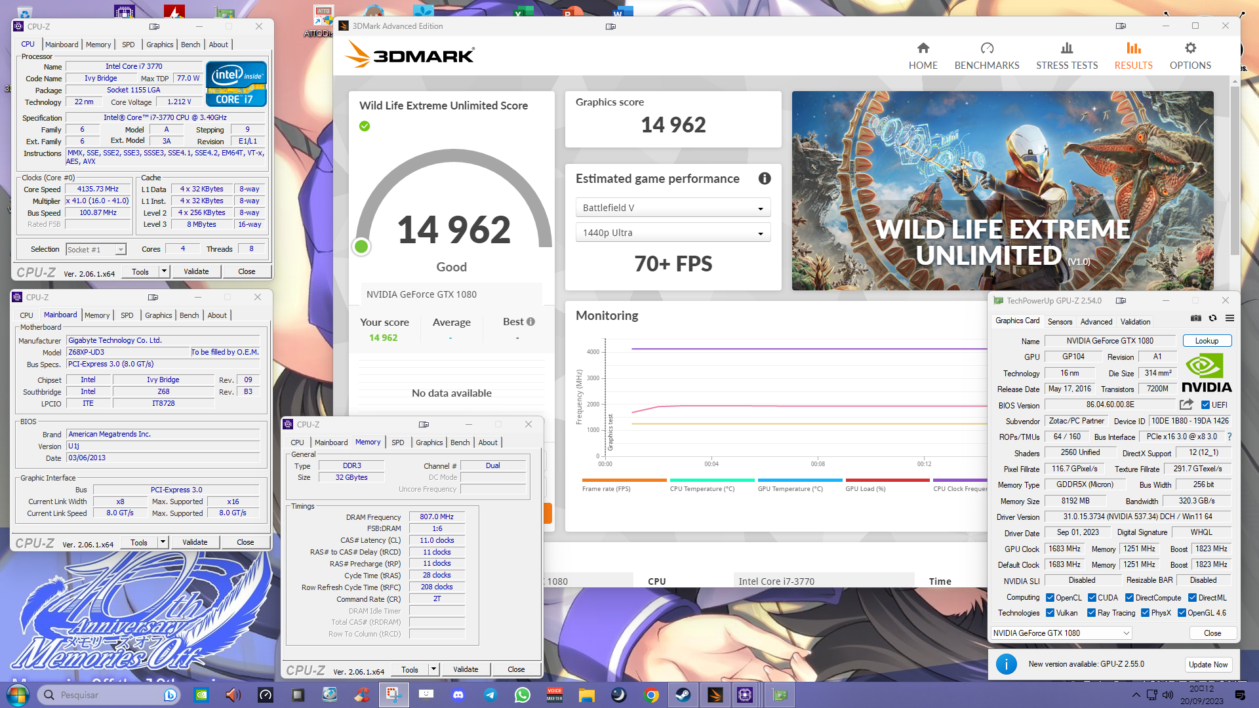Expand Tools dropdown arrow in Mainboard window

(x=163, y=542)
